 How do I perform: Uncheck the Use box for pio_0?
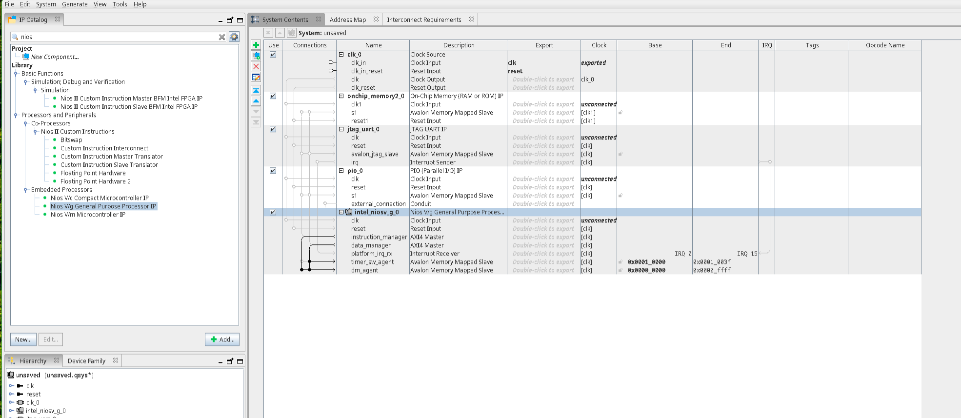click(x=273, y=171)
